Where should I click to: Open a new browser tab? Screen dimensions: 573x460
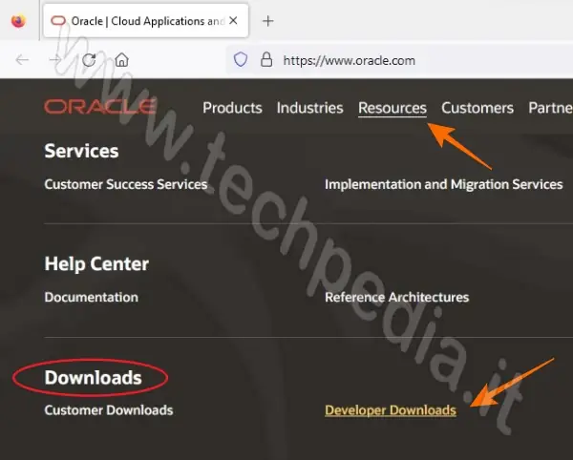tap(267, 21)
